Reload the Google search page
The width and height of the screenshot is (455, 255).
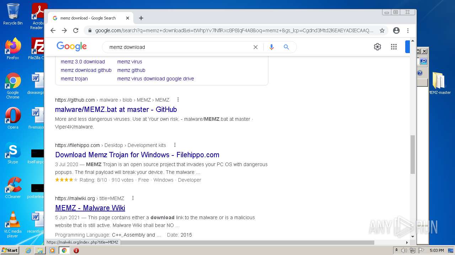coord(76,30)
